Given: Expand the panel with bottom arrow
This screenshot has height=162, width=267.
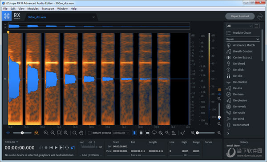Looking at the screenshot, I should pyautogui.click(x=228, y=134).
